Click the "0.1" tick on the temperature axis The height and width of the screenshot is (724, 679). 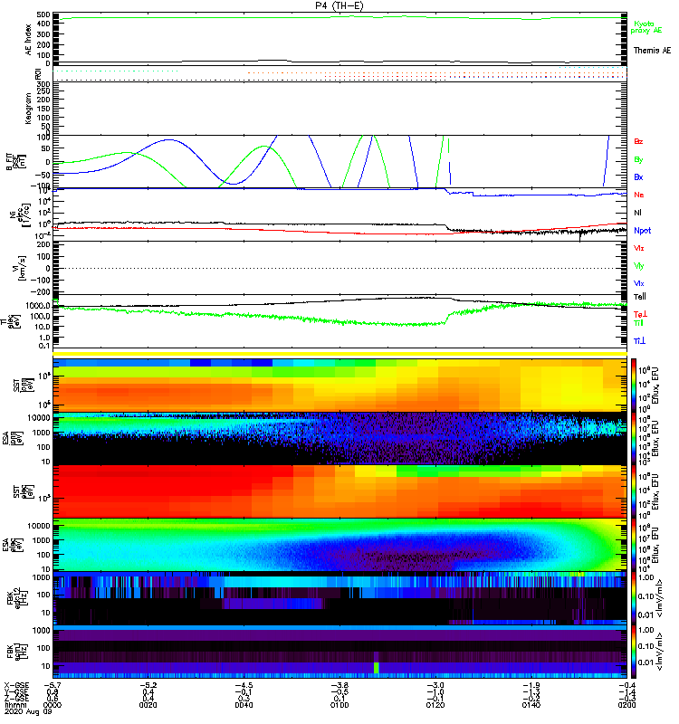(44, 346)
